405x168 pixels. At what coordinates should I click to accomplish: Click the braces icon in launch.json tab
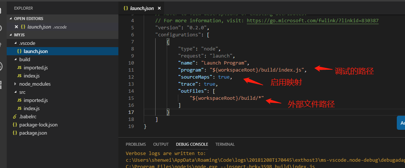pyautogui.click(x=126, y=8)
